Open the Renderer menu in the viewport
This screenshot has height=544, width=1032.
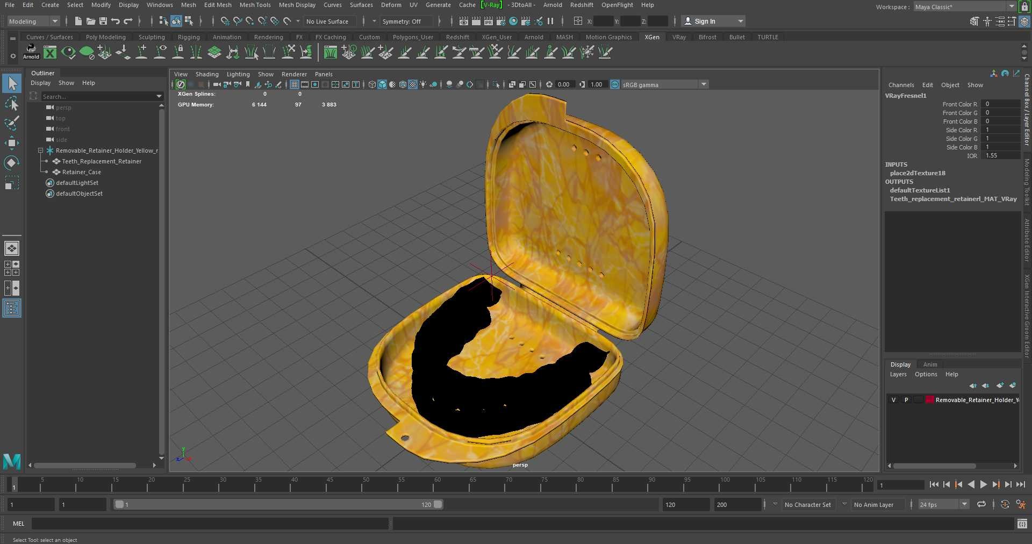[x=294, y=74]
